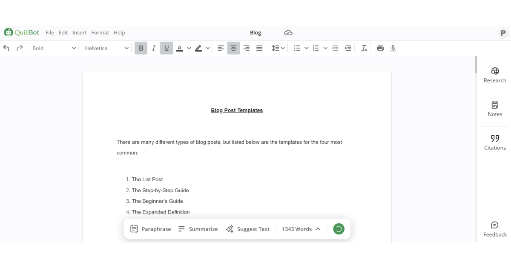Click the Blog document title
The height and width of the screenshot is (268, 511).
(255, 33)
